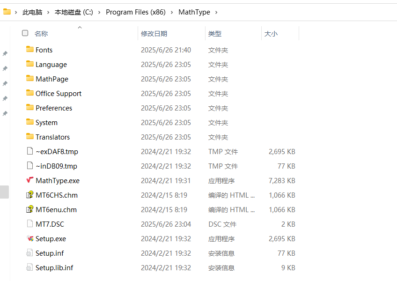
Task: Click the MT6enu.chm help file icon
Action: [x=30, y=209]
